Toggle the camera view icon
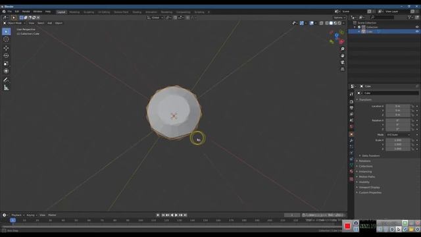The width and height of the screenshot is (421, 237). tap(342, 63)
